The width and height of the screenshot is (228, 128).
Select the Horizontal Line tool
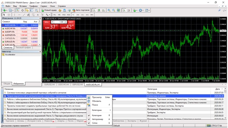pyautogui.click(x=19, y=15)
